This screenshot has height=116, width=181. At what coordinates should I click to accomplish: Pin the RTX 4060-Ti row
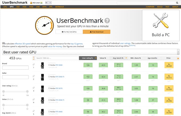point(34,99)
